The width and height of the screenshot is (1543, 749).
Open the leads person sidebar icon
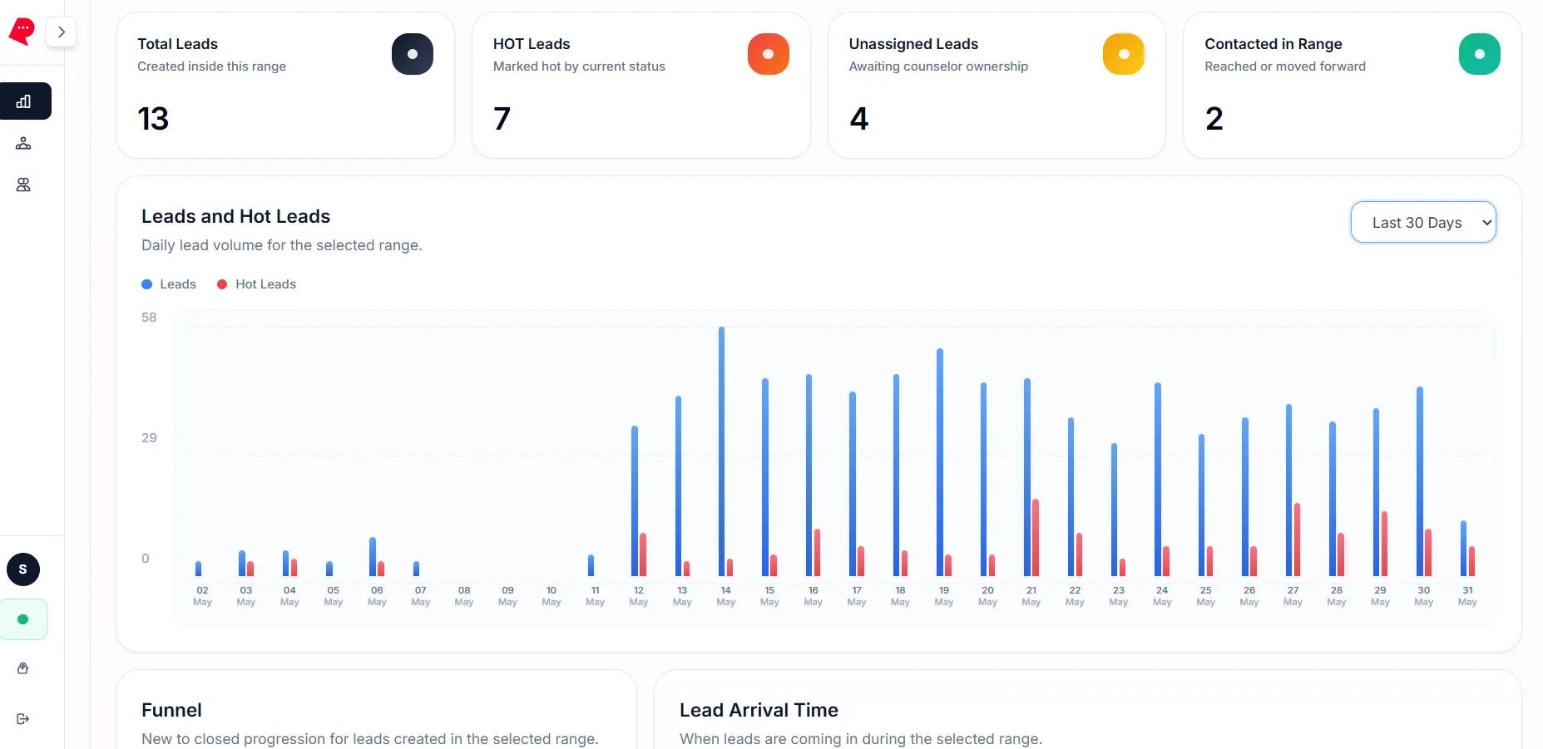(23, 144)
